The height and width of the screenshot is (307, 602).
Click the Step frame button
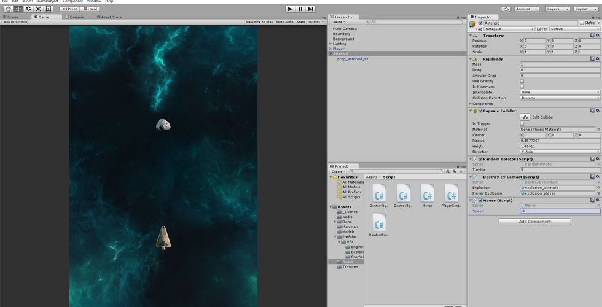point(311,9)
